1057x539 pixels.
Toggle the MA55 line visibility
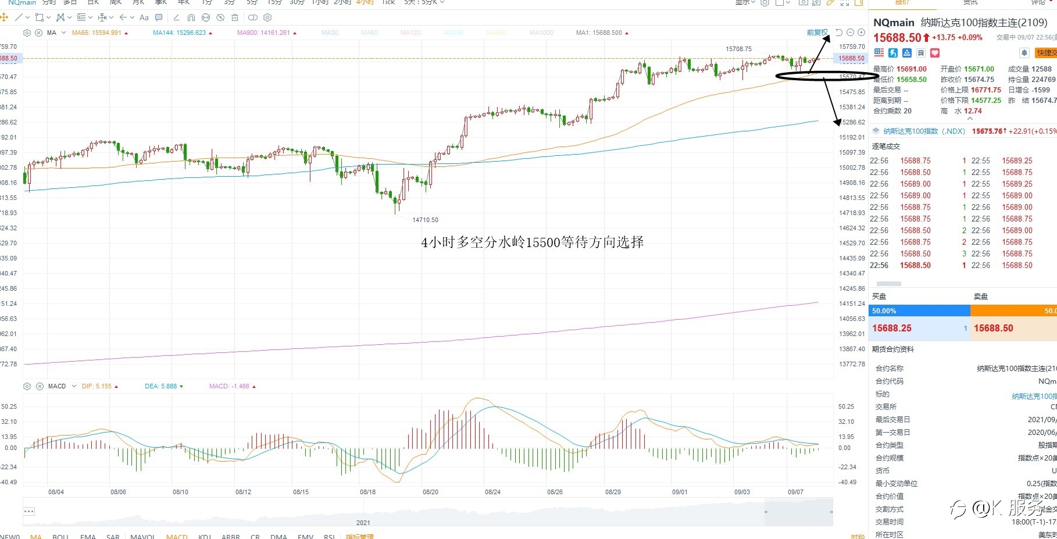coord(100,33)
